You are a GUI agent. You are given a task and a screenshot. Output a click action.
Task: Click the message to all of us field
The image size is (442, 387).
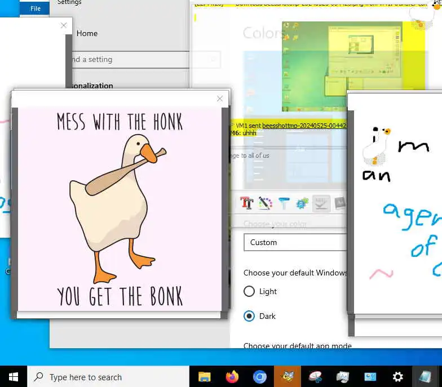point(289,155)
